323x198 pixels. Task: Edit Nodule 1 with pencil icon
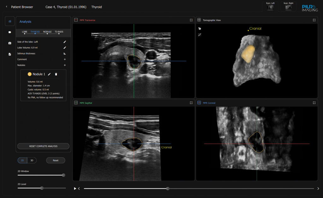[49, 74]
